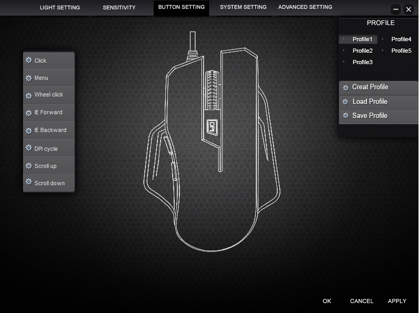This screenshot has height=313, width=419.
Task: Open the IE Backward button assignment
Action: [x=50, y=130]
